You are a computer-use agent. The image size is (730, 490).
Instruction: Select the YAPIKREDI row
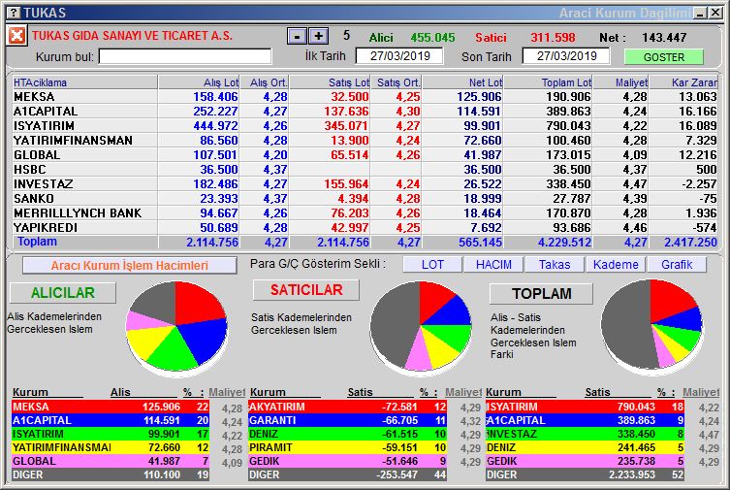365,228
